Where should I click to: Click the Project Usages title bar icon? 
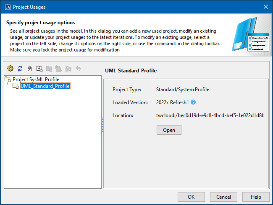coord(7,7)
